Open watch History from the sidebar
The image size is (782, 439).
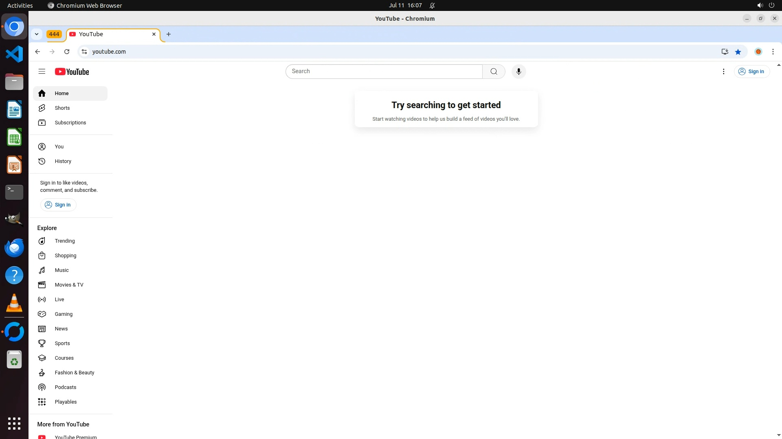(63, 161)
